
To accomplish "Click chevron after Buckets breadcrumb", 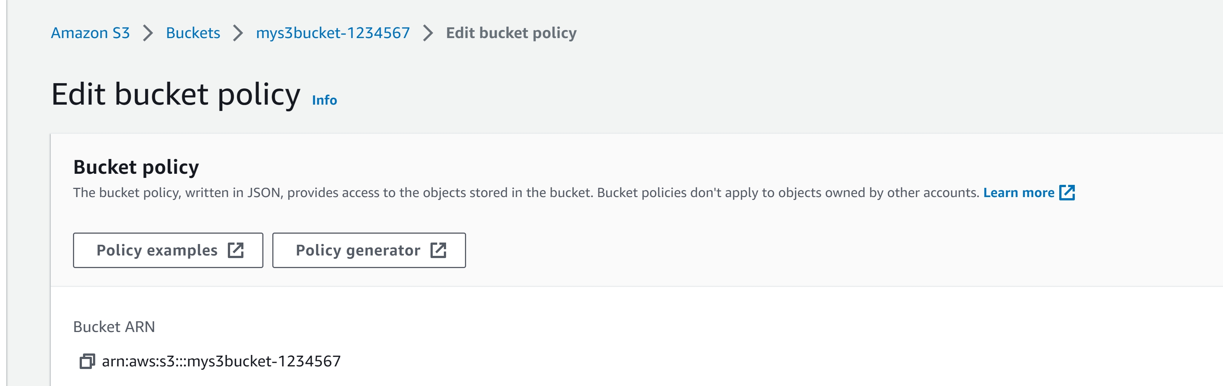I will (238, 33).
